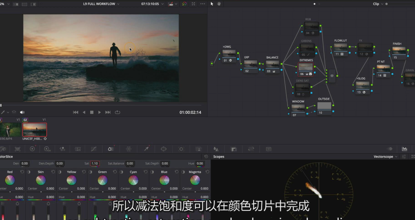
Task: Toggle the half-circle icon beside Cyan
Action: point(121,172)
